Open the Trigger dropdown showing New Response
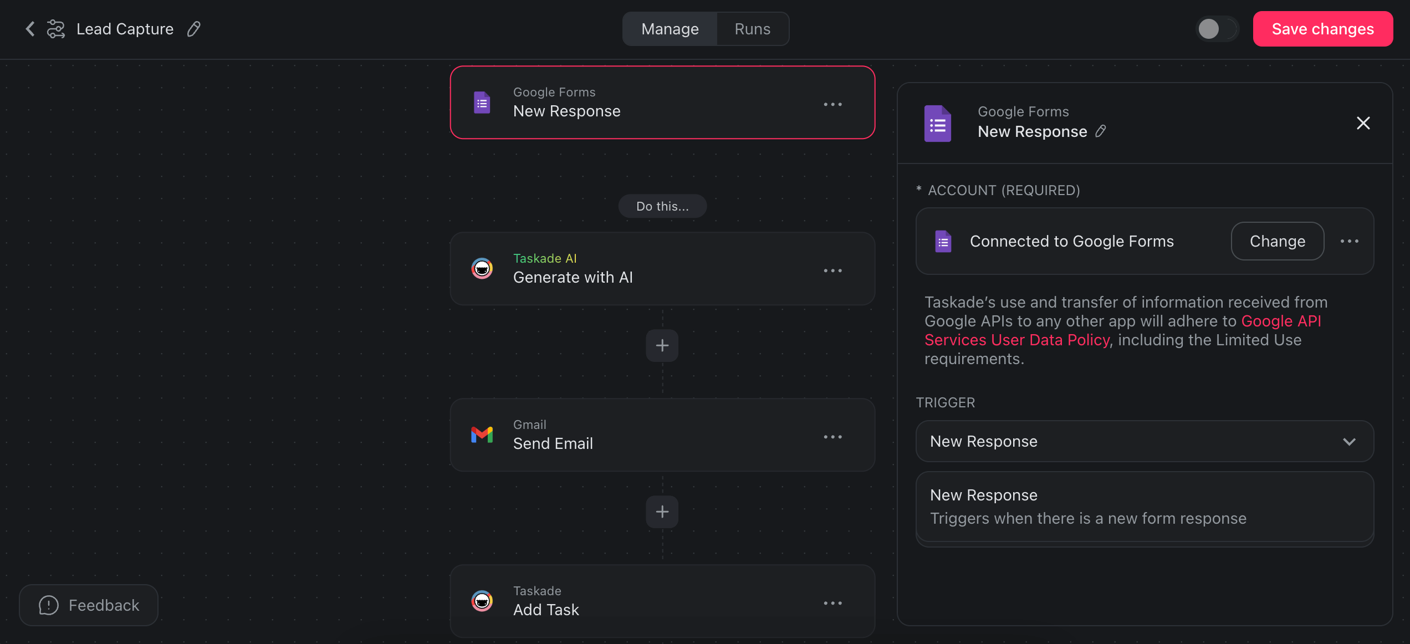The height and width of the screenshot is (644, 1410). click(x=1145, y=441)
